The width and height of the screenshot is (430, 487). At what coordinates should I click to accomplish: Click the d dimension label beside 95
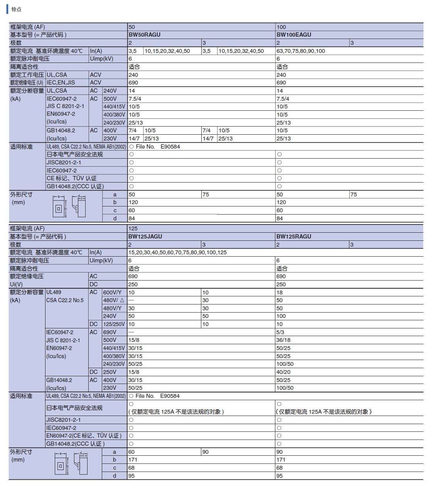[x=115, y=476]
